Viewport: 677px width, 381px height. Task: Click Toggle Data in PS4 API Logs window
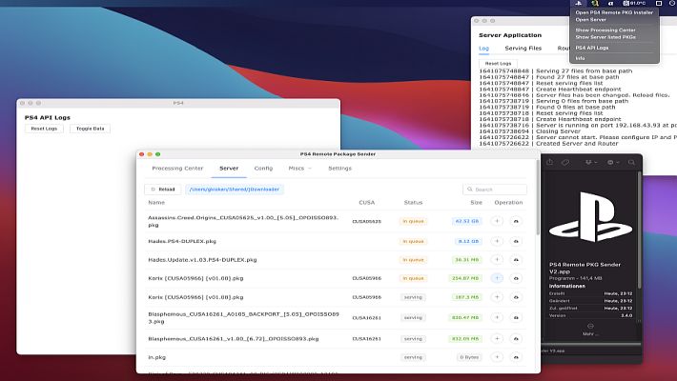pos(91,129)
